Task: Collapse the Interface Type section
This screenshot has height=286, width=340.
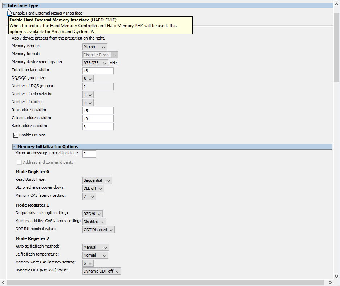Action: (4, 5)
